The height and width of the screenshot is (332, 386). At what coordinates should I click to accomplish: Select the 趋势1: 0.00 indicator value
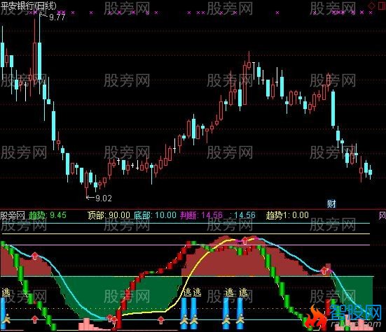click(x=287, y=215)
